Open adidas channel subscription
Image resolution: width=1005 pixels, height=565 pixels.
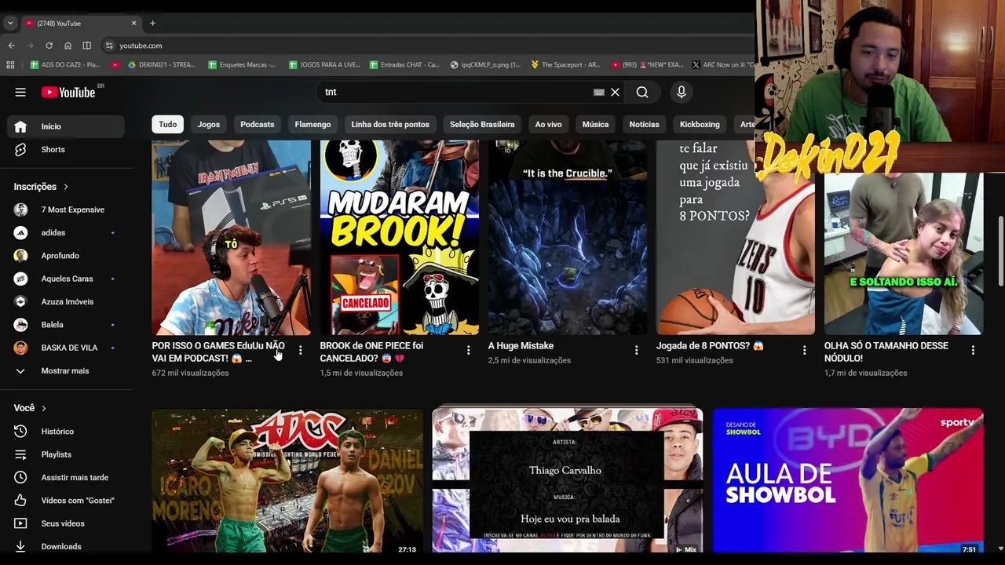click(66, 232)
